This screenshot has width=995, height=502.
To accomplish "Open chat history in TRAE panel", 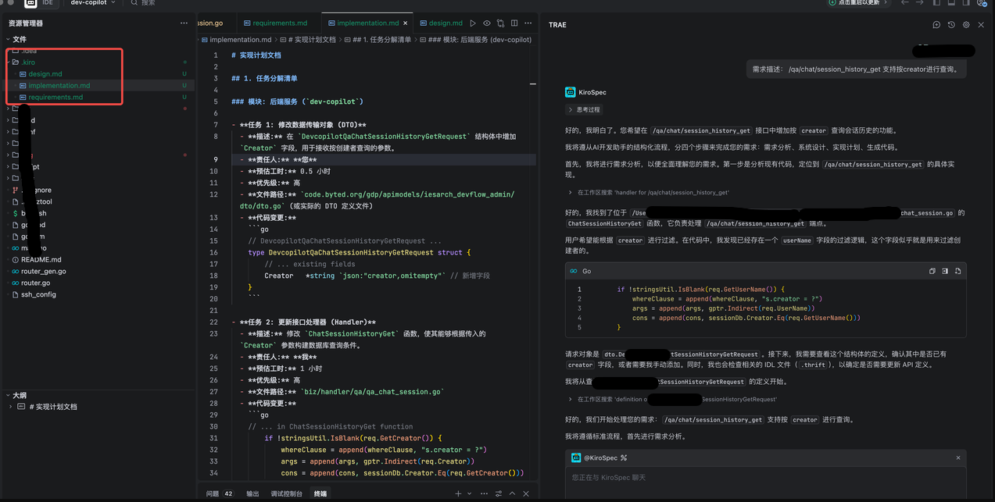I will 951,25.
